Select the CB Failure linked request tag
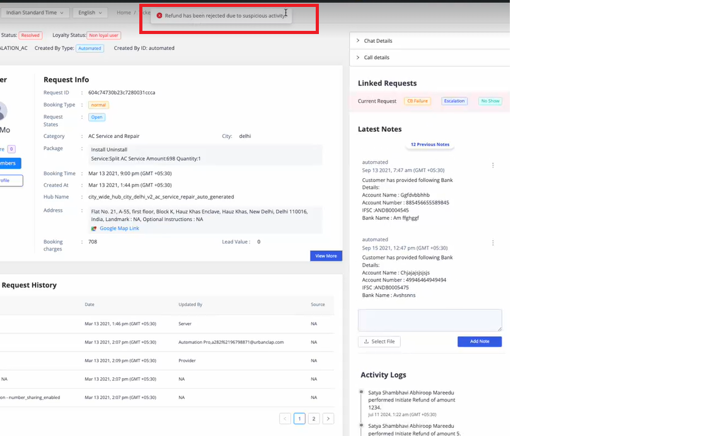Image resolution: width=726 pixels, height=436 pixels. point(417,101)
